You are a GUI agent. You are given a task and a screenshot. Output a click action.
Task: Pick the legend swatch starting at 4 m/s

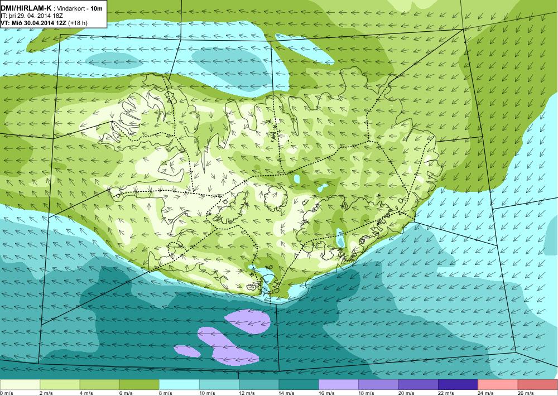pos(100,385)
